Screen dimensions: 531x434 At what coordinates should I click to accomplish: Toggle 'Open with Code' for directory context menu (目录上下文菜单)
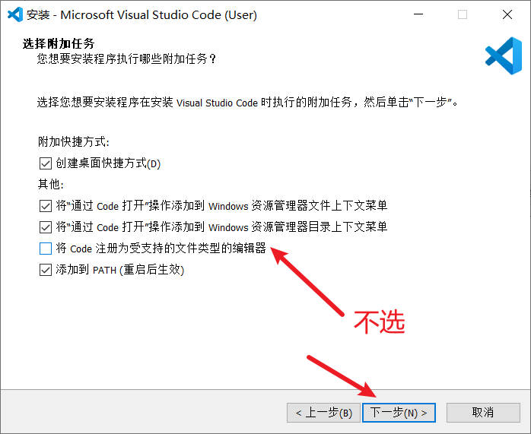point(46,227)
